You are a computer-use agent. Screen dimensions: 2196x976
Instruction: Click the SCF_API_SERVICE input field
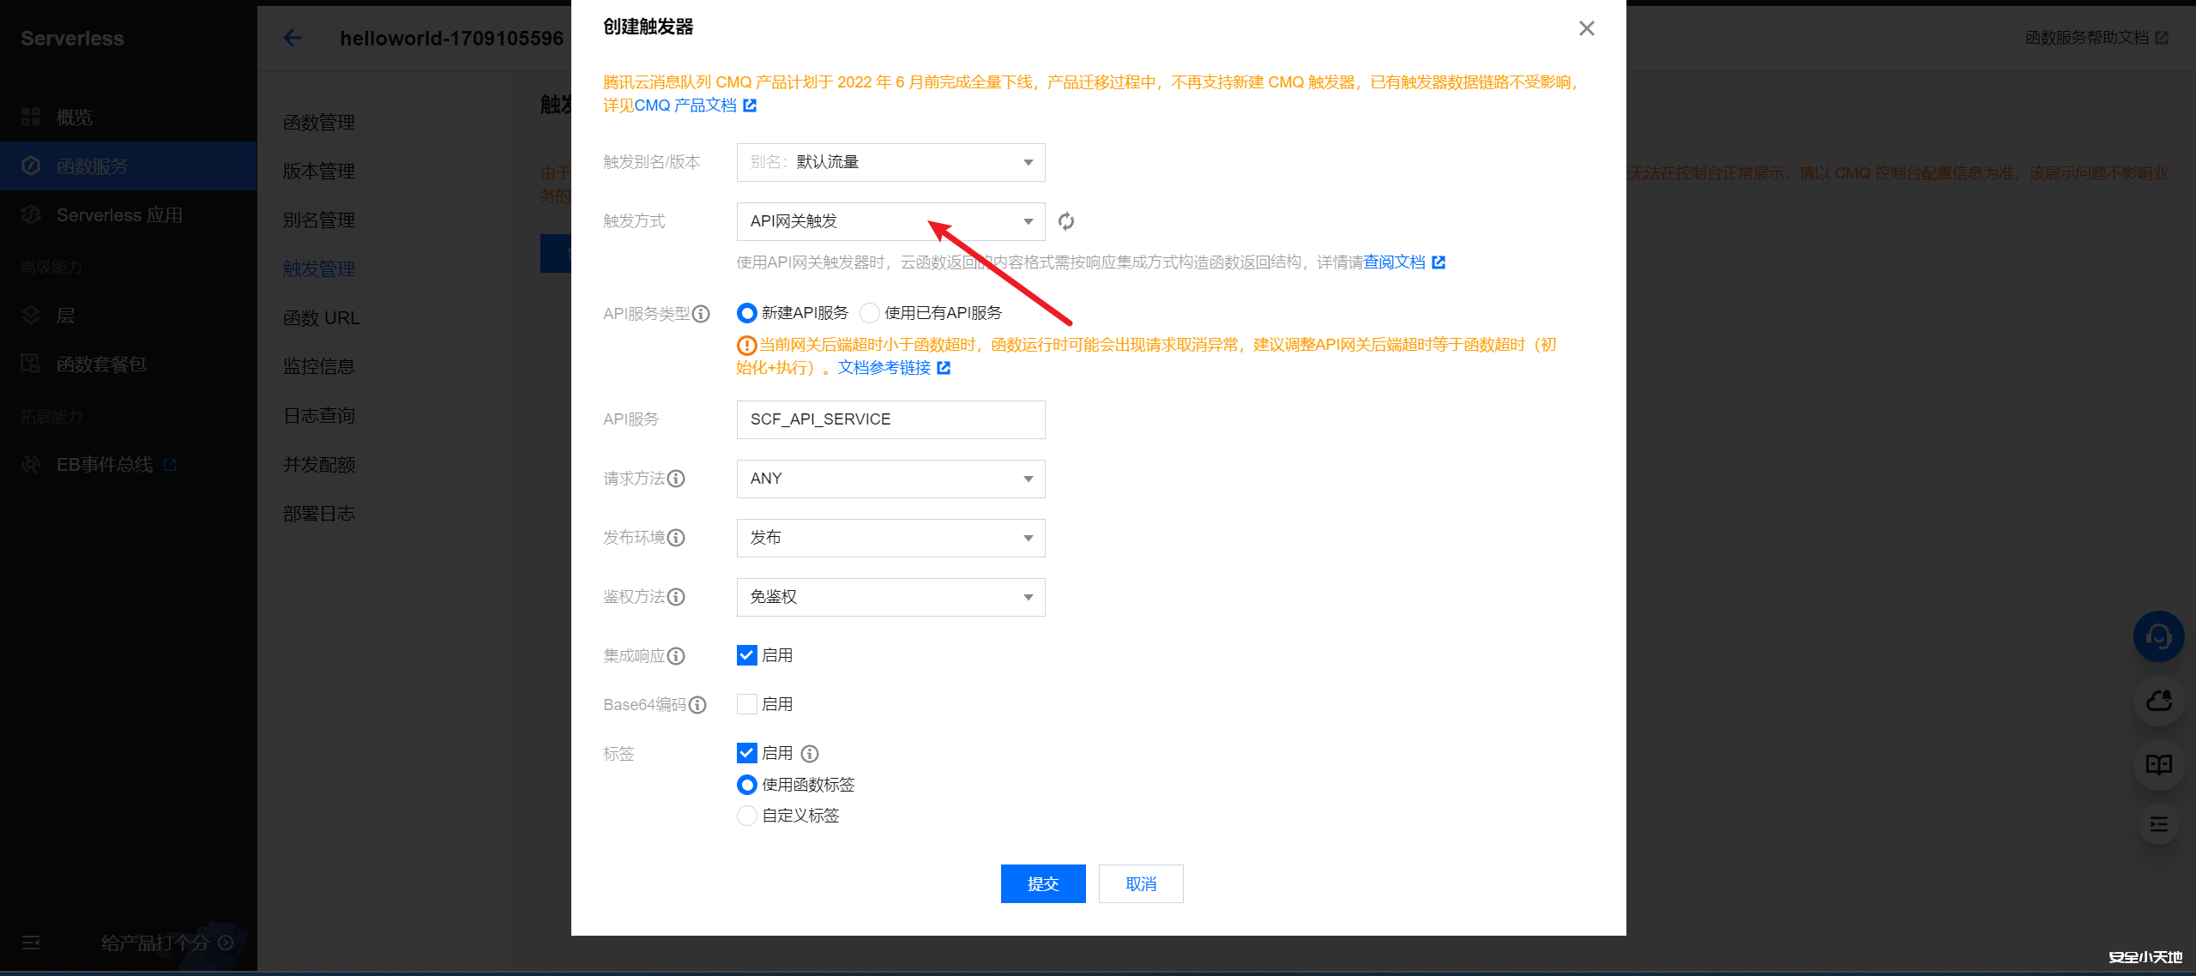point(890,419)
